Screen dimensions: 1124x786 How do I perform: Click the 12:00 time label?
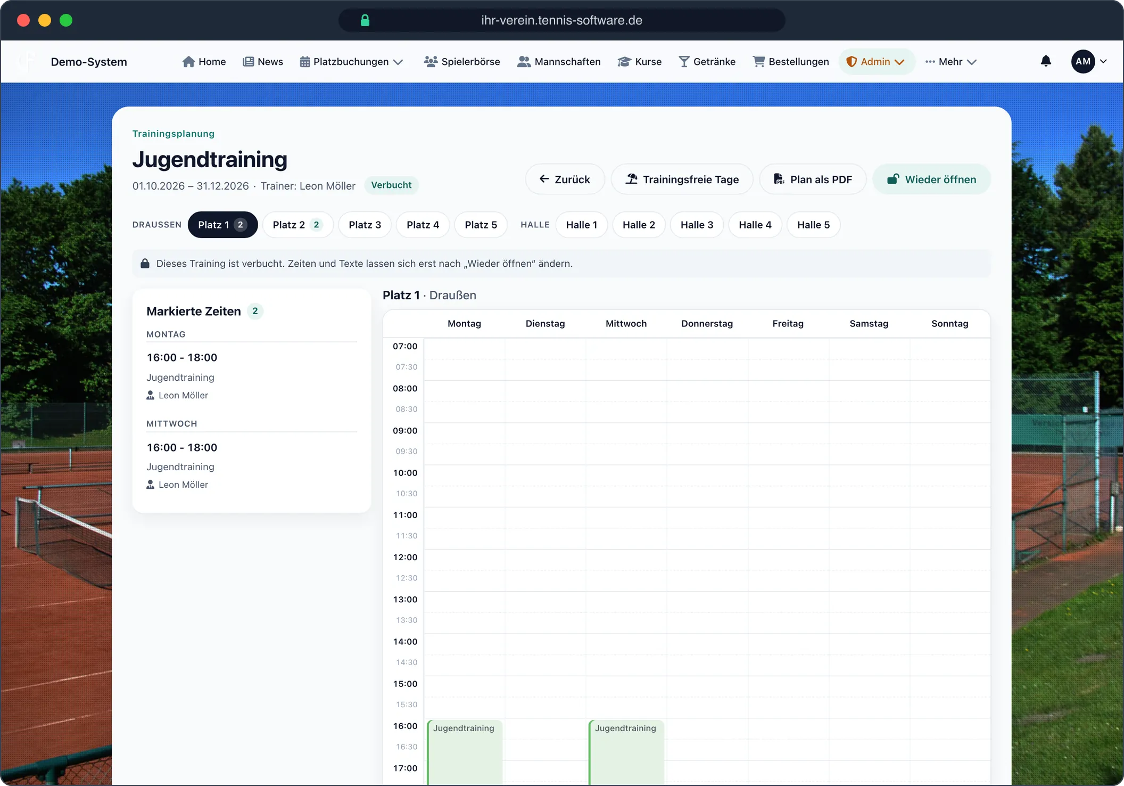coord(405,557)
